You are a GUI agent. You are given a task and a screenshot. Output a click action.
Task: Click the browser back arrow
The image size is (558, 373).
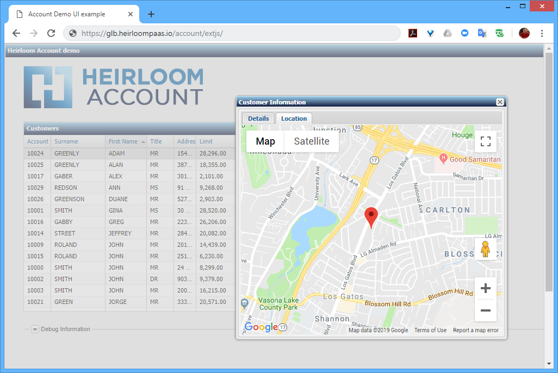click(x=16, y=33)
